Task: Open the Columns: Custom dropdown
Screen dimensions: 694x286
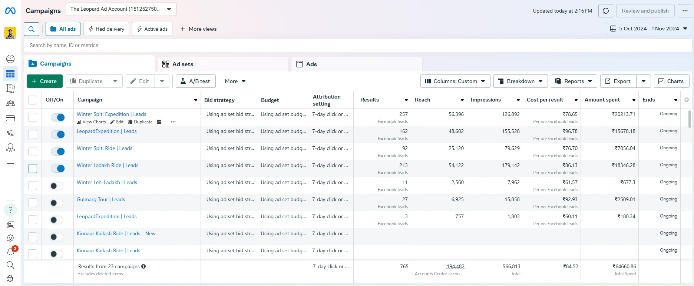Action: pos(455,81)
